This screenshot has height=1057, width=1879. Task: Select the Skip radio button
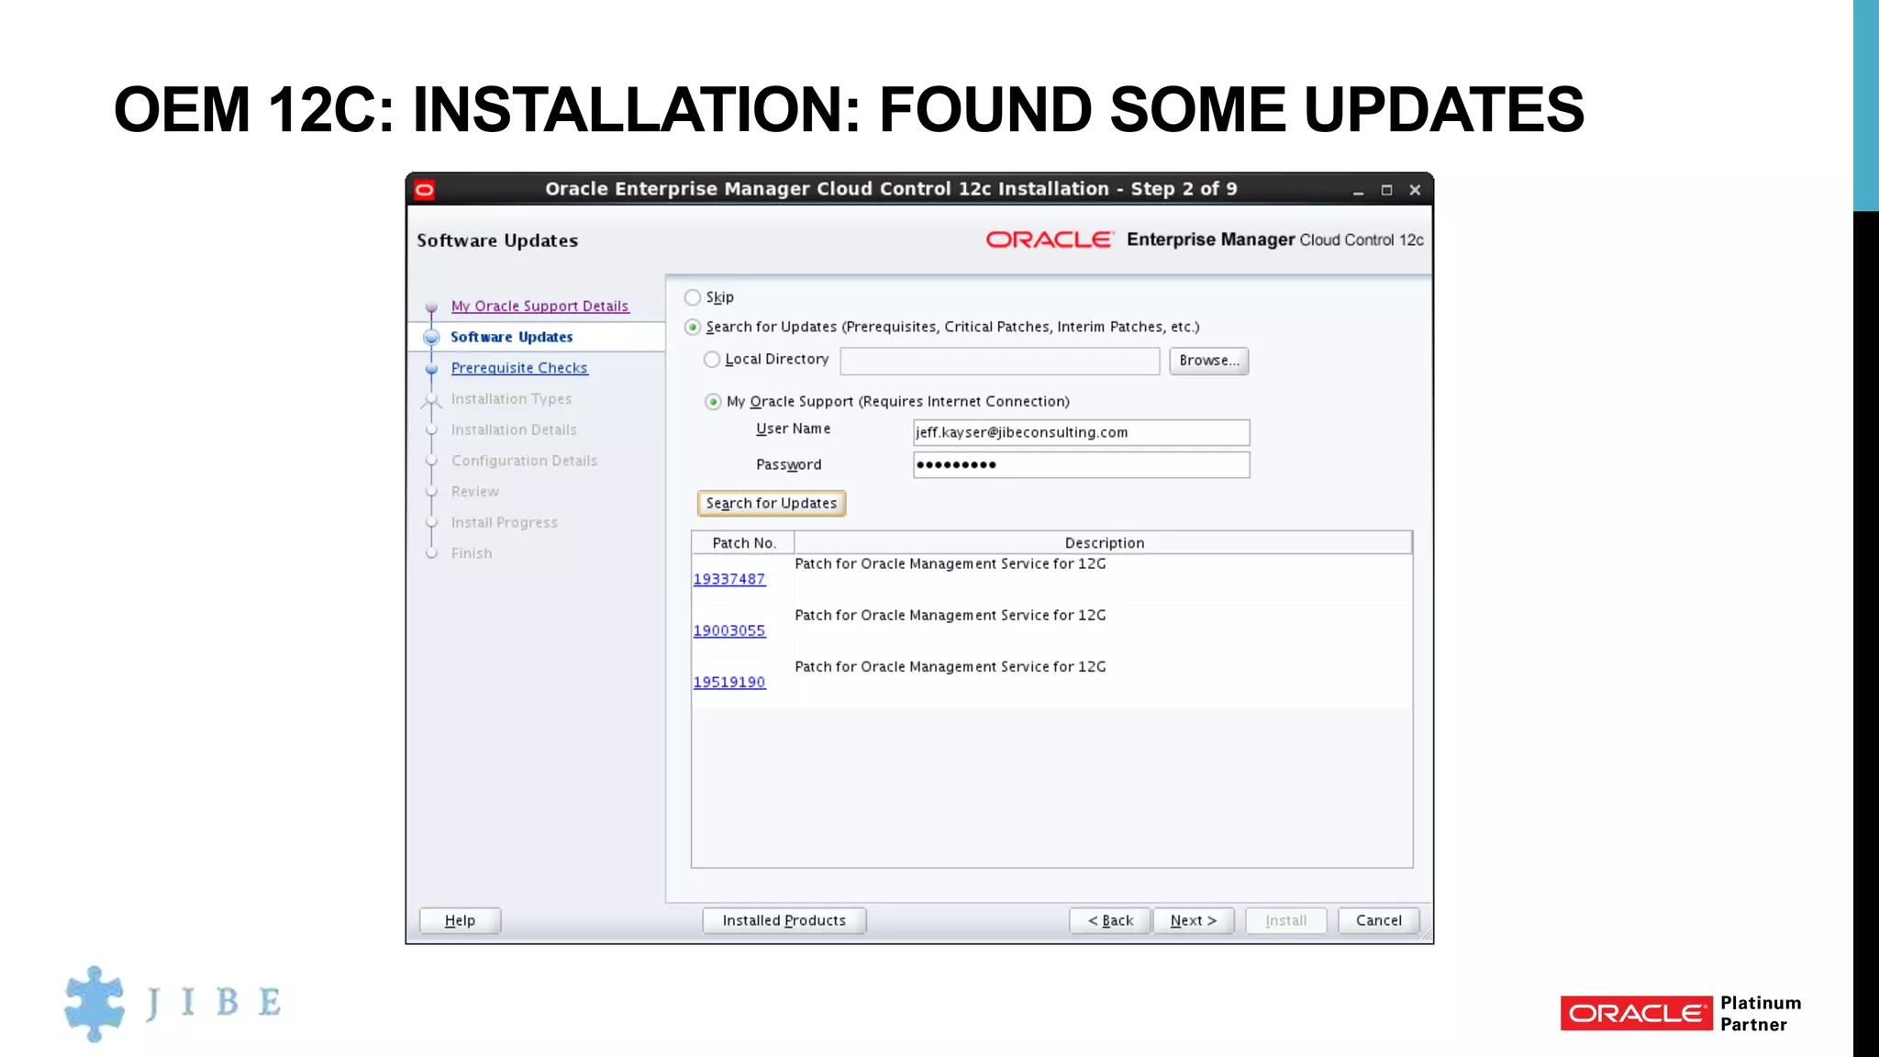coord(693,297)
